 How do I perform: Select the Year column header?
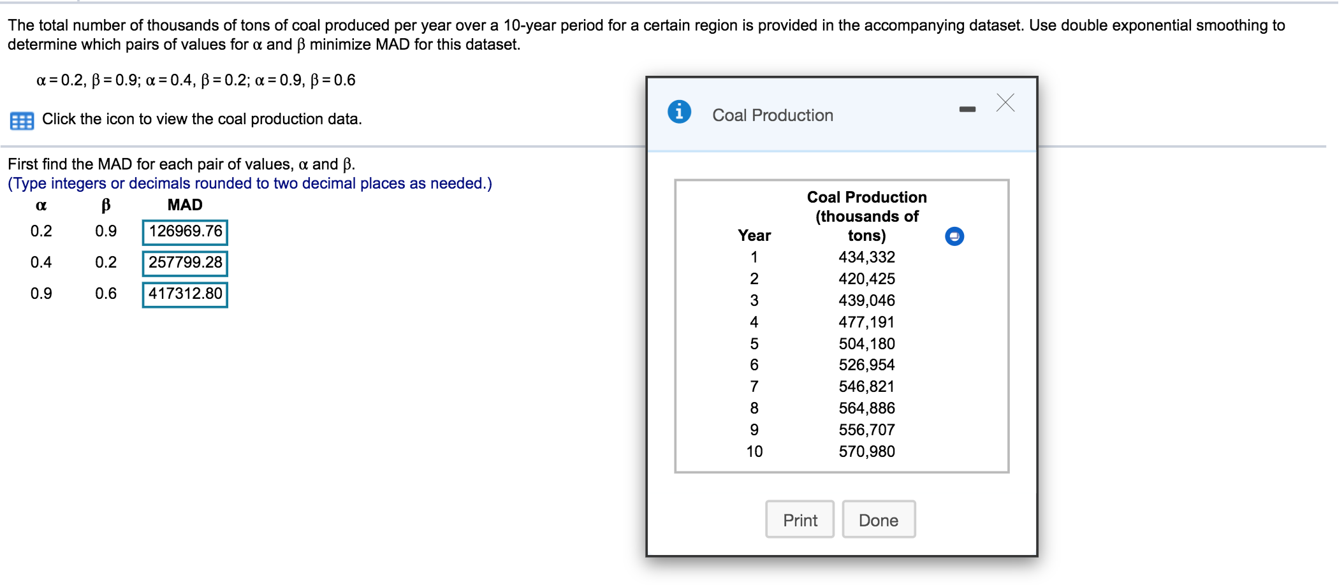coord(754,235)
